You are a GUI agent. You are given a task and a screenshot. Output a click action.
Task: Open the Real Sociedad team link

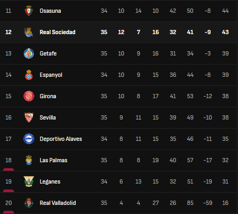[x=58, y=32]
